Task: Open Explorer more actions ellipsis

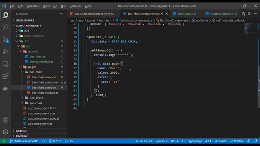Action: click(62, 14)
